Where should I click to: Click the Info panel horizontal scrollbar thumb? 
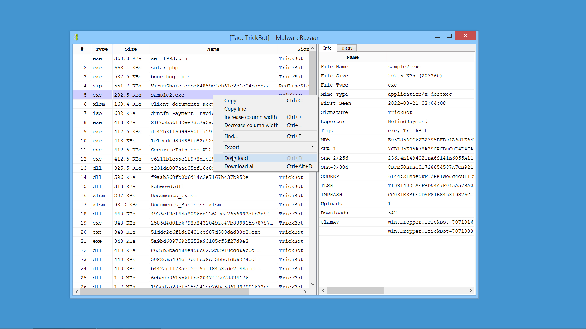tap(355, 290)
